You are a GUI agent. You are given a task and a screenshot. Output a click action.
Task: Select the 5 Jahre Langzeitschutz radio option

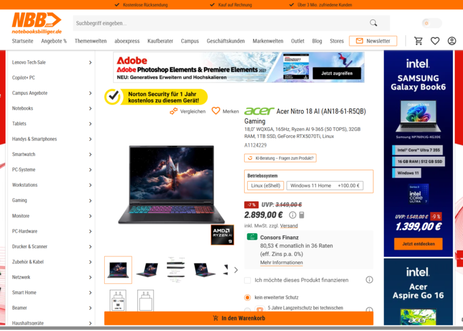tap(247, 310)
